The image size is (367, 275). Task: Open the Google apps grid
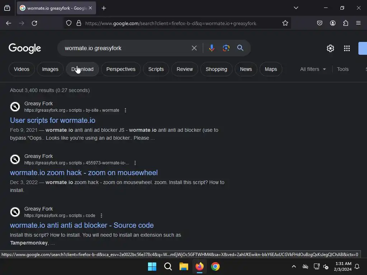[x=347, y=48]
